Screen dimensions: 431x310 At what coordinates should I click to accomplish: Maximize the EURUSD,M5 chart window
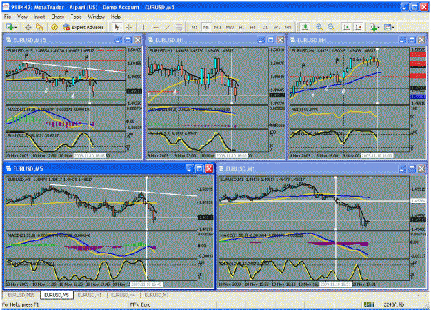click(x=199, y=168)
